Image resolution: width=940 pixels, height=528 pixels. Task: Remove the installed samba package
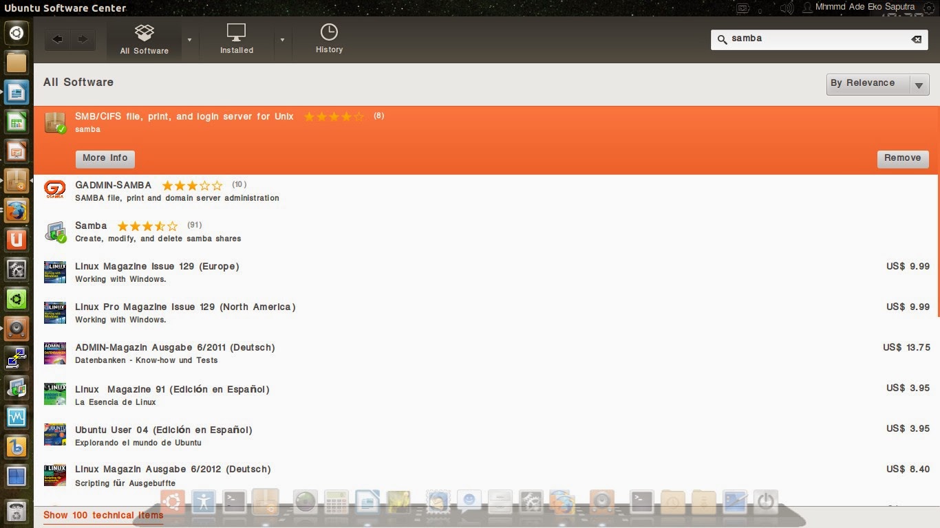(903, 158)
